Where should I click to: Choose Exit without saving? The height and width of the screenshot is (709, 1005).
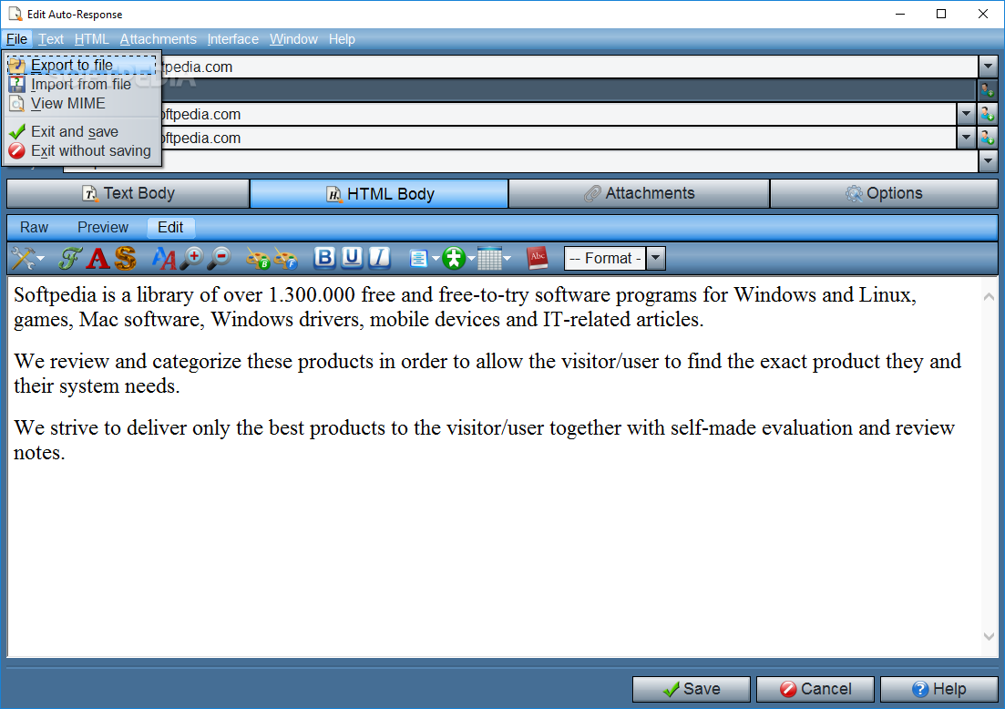pos(82,150)
